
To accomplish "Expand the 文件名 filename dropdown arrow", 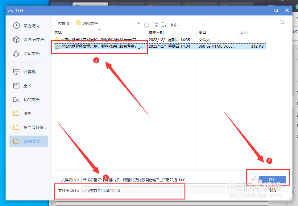I will (x=253, y=180).
